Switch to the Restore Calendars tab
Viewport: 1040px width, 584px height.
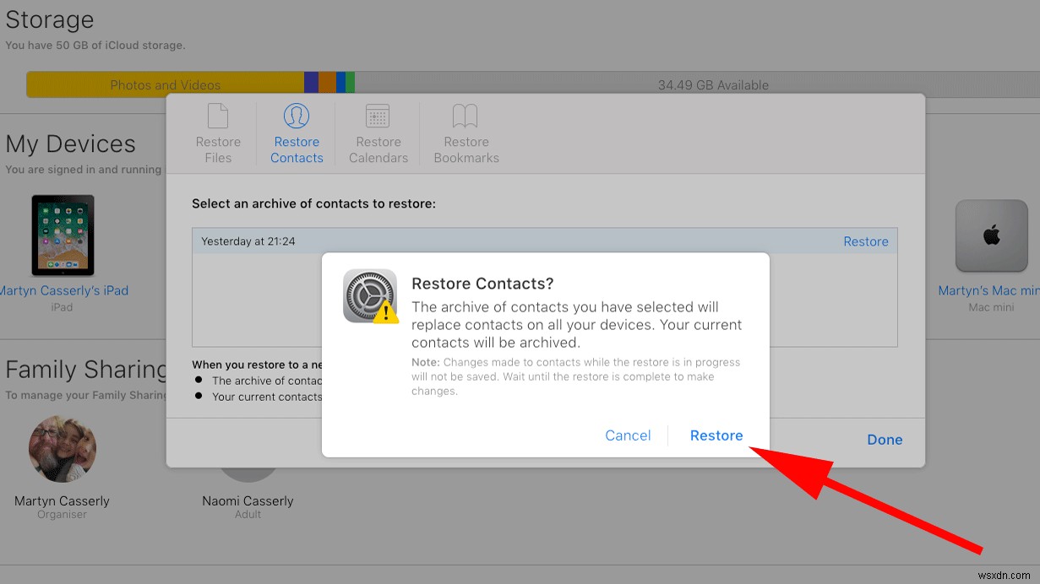378,133
